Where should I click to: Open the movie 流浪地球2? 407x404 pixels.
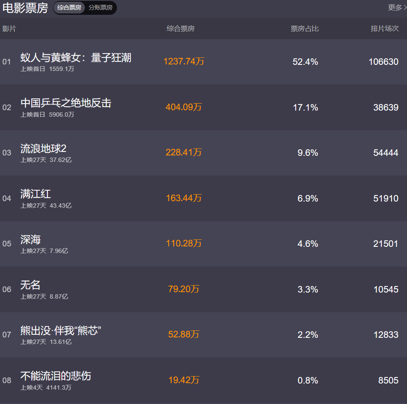[43, 148]
